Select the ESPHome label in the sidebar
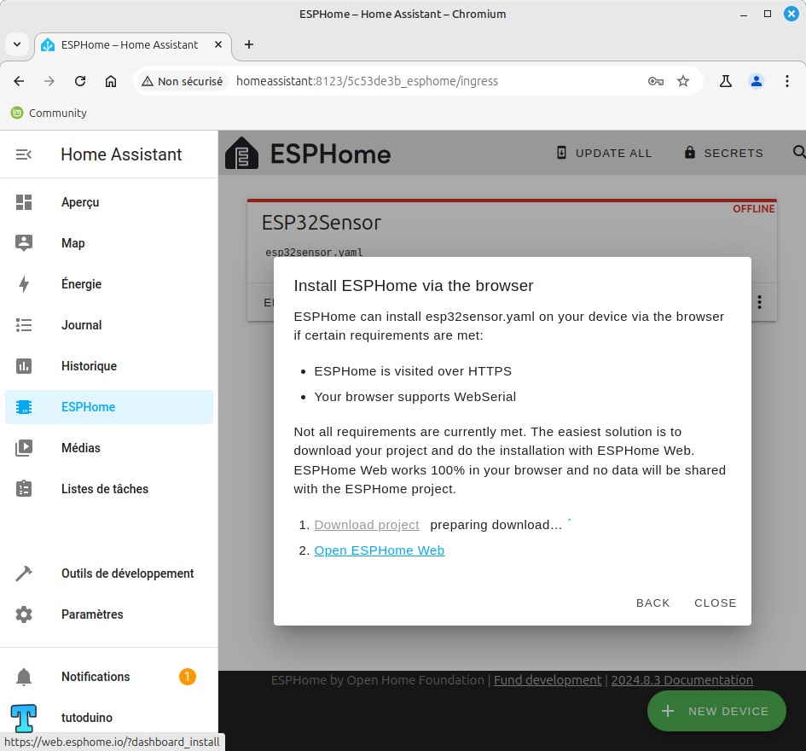 click(89, 407)
